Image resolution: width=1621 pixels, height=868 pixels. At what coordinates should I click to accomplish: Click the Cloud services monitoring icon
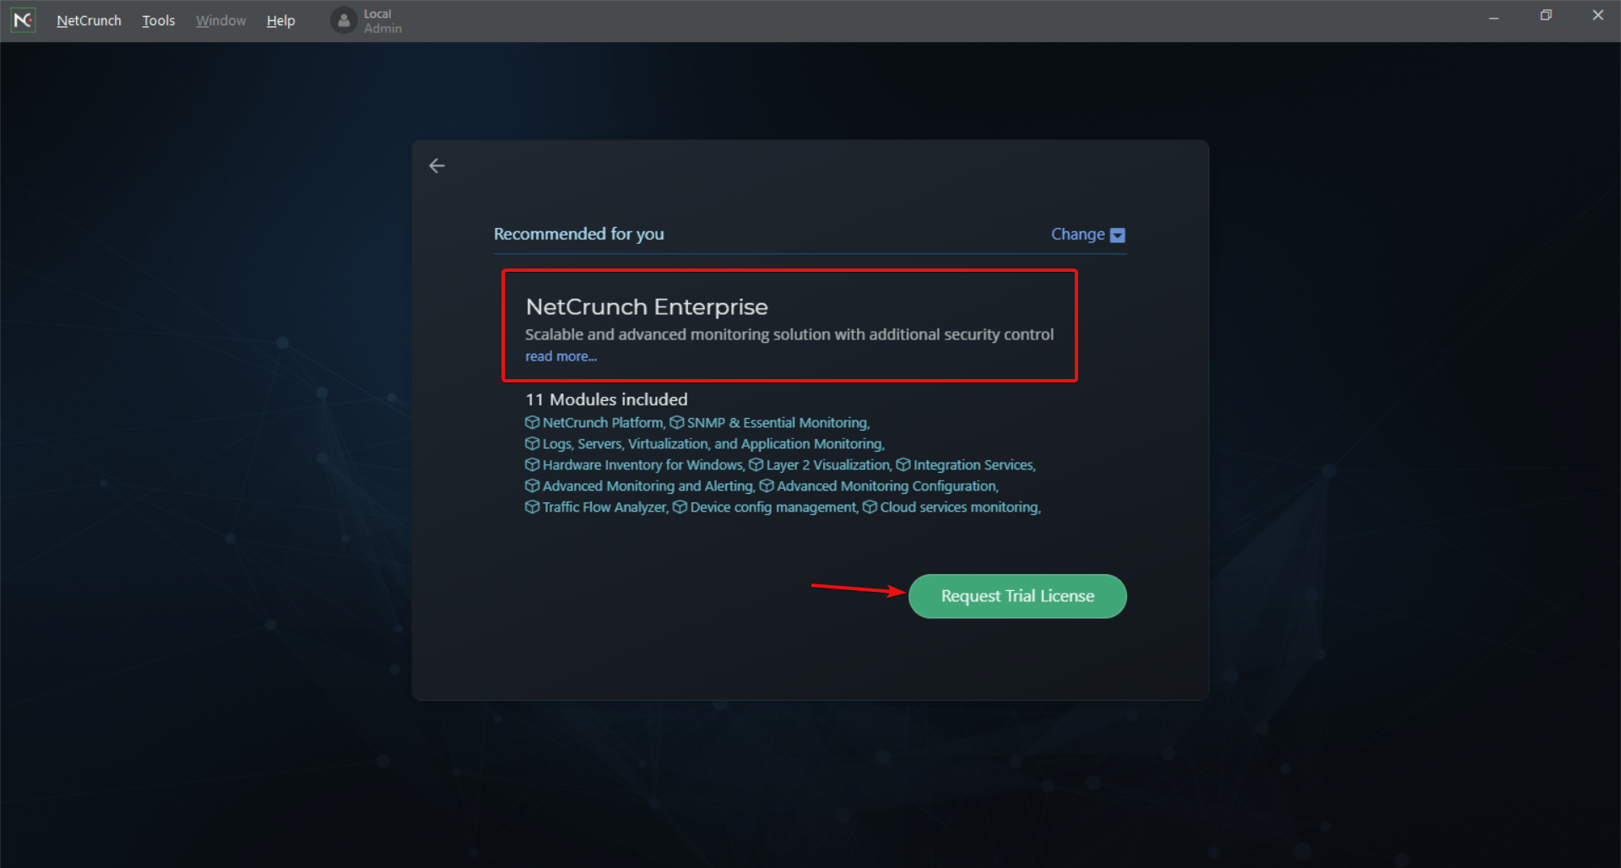click(870, 507)
